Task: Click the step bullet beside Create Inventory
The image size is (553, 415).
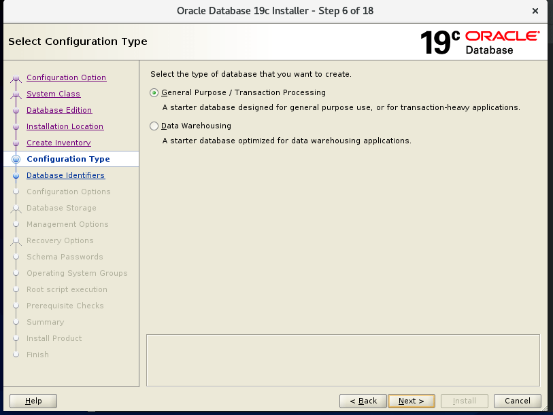Action: point(16,143)
